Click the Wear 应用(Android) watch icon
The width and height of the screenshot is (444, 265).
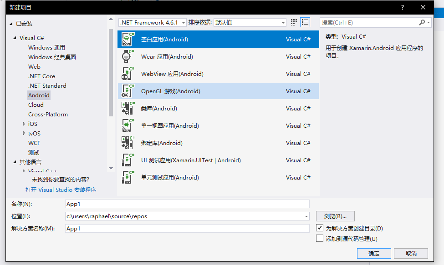tap(128, 56)
